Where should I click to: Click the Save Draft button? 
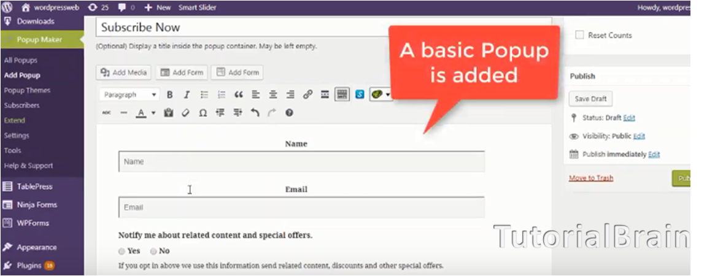coord(590,99)
